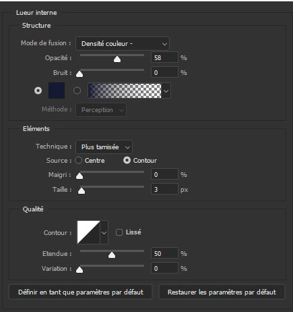The image size is (293, 312).
Task: Select Contour as the glow source
Action: [127, 160]
